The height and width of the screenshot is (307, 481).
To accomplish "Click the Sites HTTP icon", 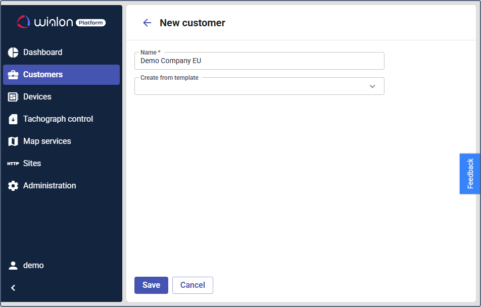I will tap(13, 164).
